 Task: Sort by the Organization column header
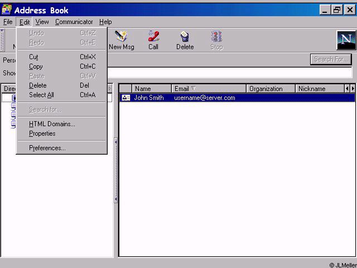271,89
